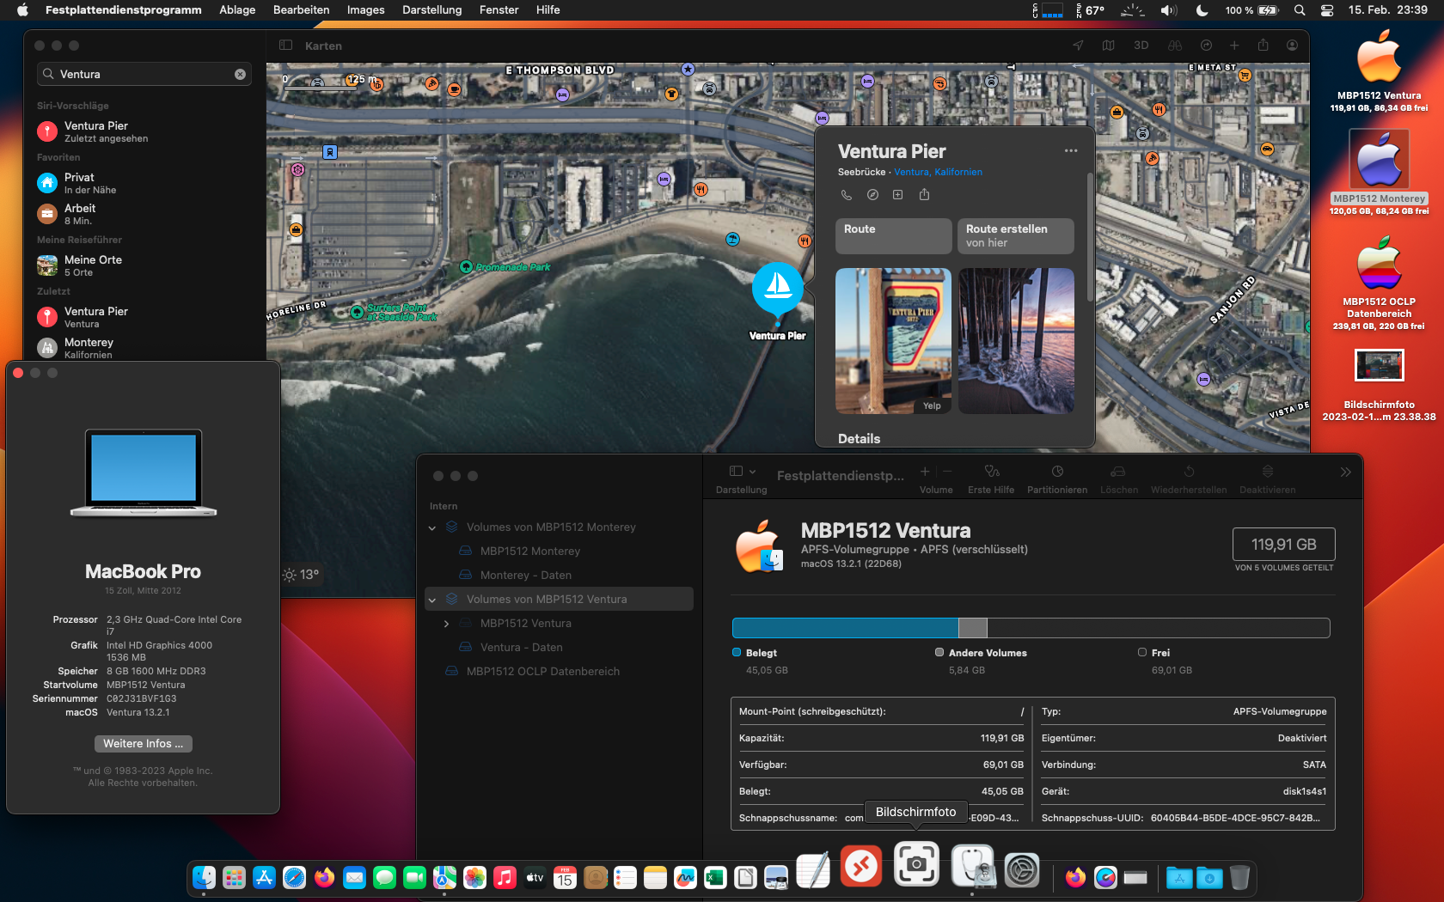
Task: Expand the MBP1512 Ventura volume entry
Action: [446, 624]
